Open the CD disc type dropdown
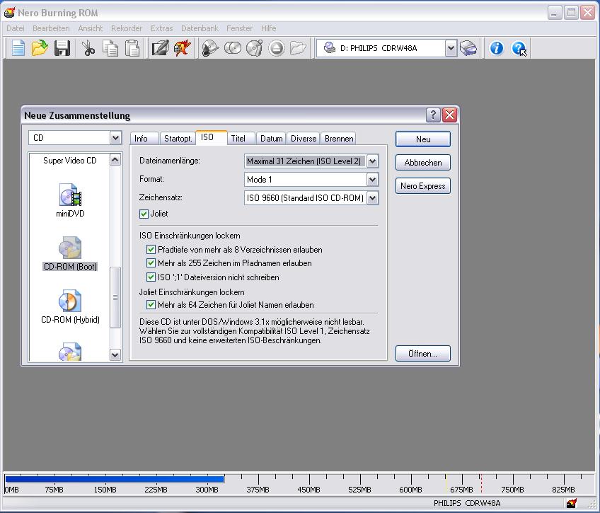 [x=115, y=138]
